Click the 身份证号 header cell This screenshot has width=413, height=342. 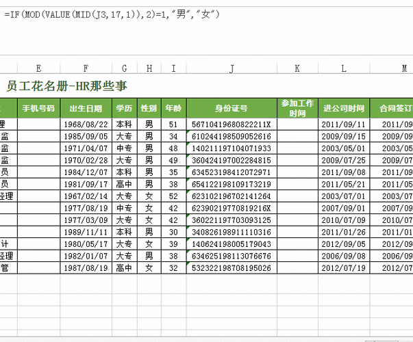(x=231, y=108)
